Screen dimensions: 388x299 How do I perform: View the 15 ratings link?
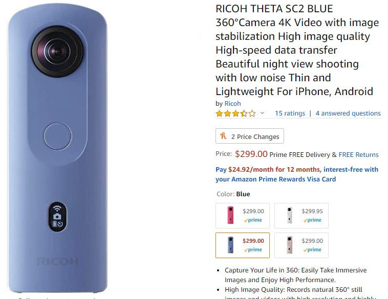290,113
